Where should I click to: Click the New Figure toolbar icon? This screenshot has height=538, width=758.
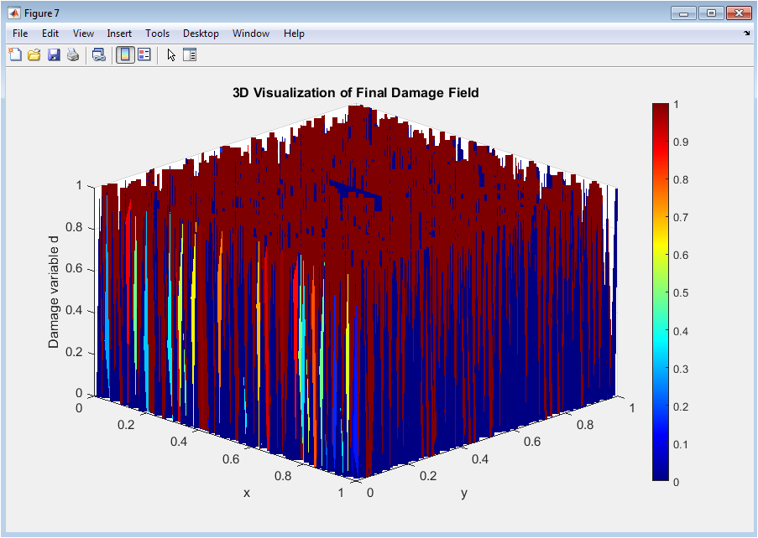pyautogui.click(x=14, y=55)
